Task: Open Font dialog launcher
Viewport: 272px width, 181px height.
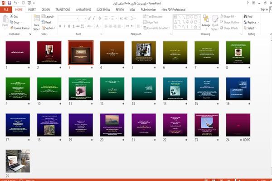Action: [x=101, y=34]
